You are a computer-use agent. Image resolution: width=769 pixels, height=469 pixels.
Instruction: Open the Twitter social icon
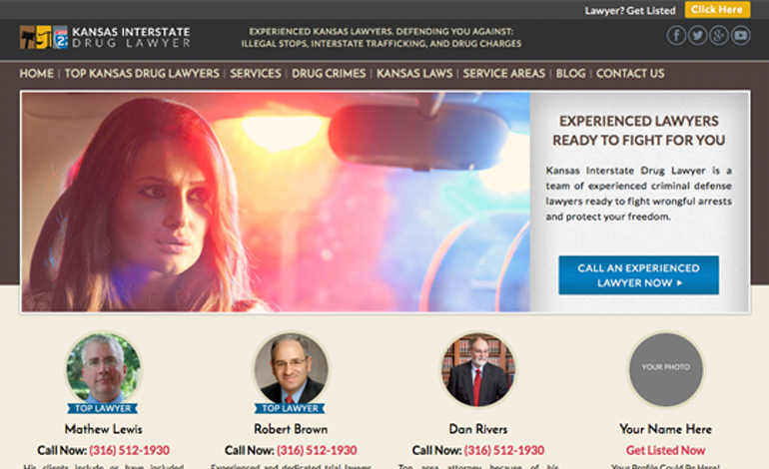click(697, 36)
